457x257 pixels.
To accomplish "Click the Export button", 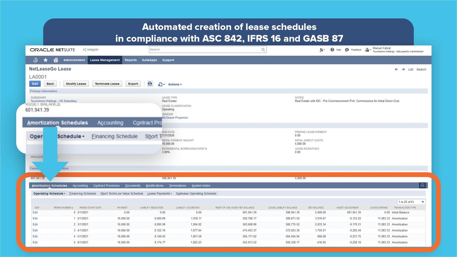I will coord(133,84).
